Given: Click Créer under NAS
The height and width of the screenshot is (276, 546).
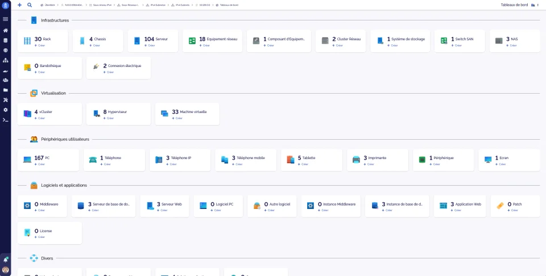Looking at the screenshot, I should pos(511,45).
